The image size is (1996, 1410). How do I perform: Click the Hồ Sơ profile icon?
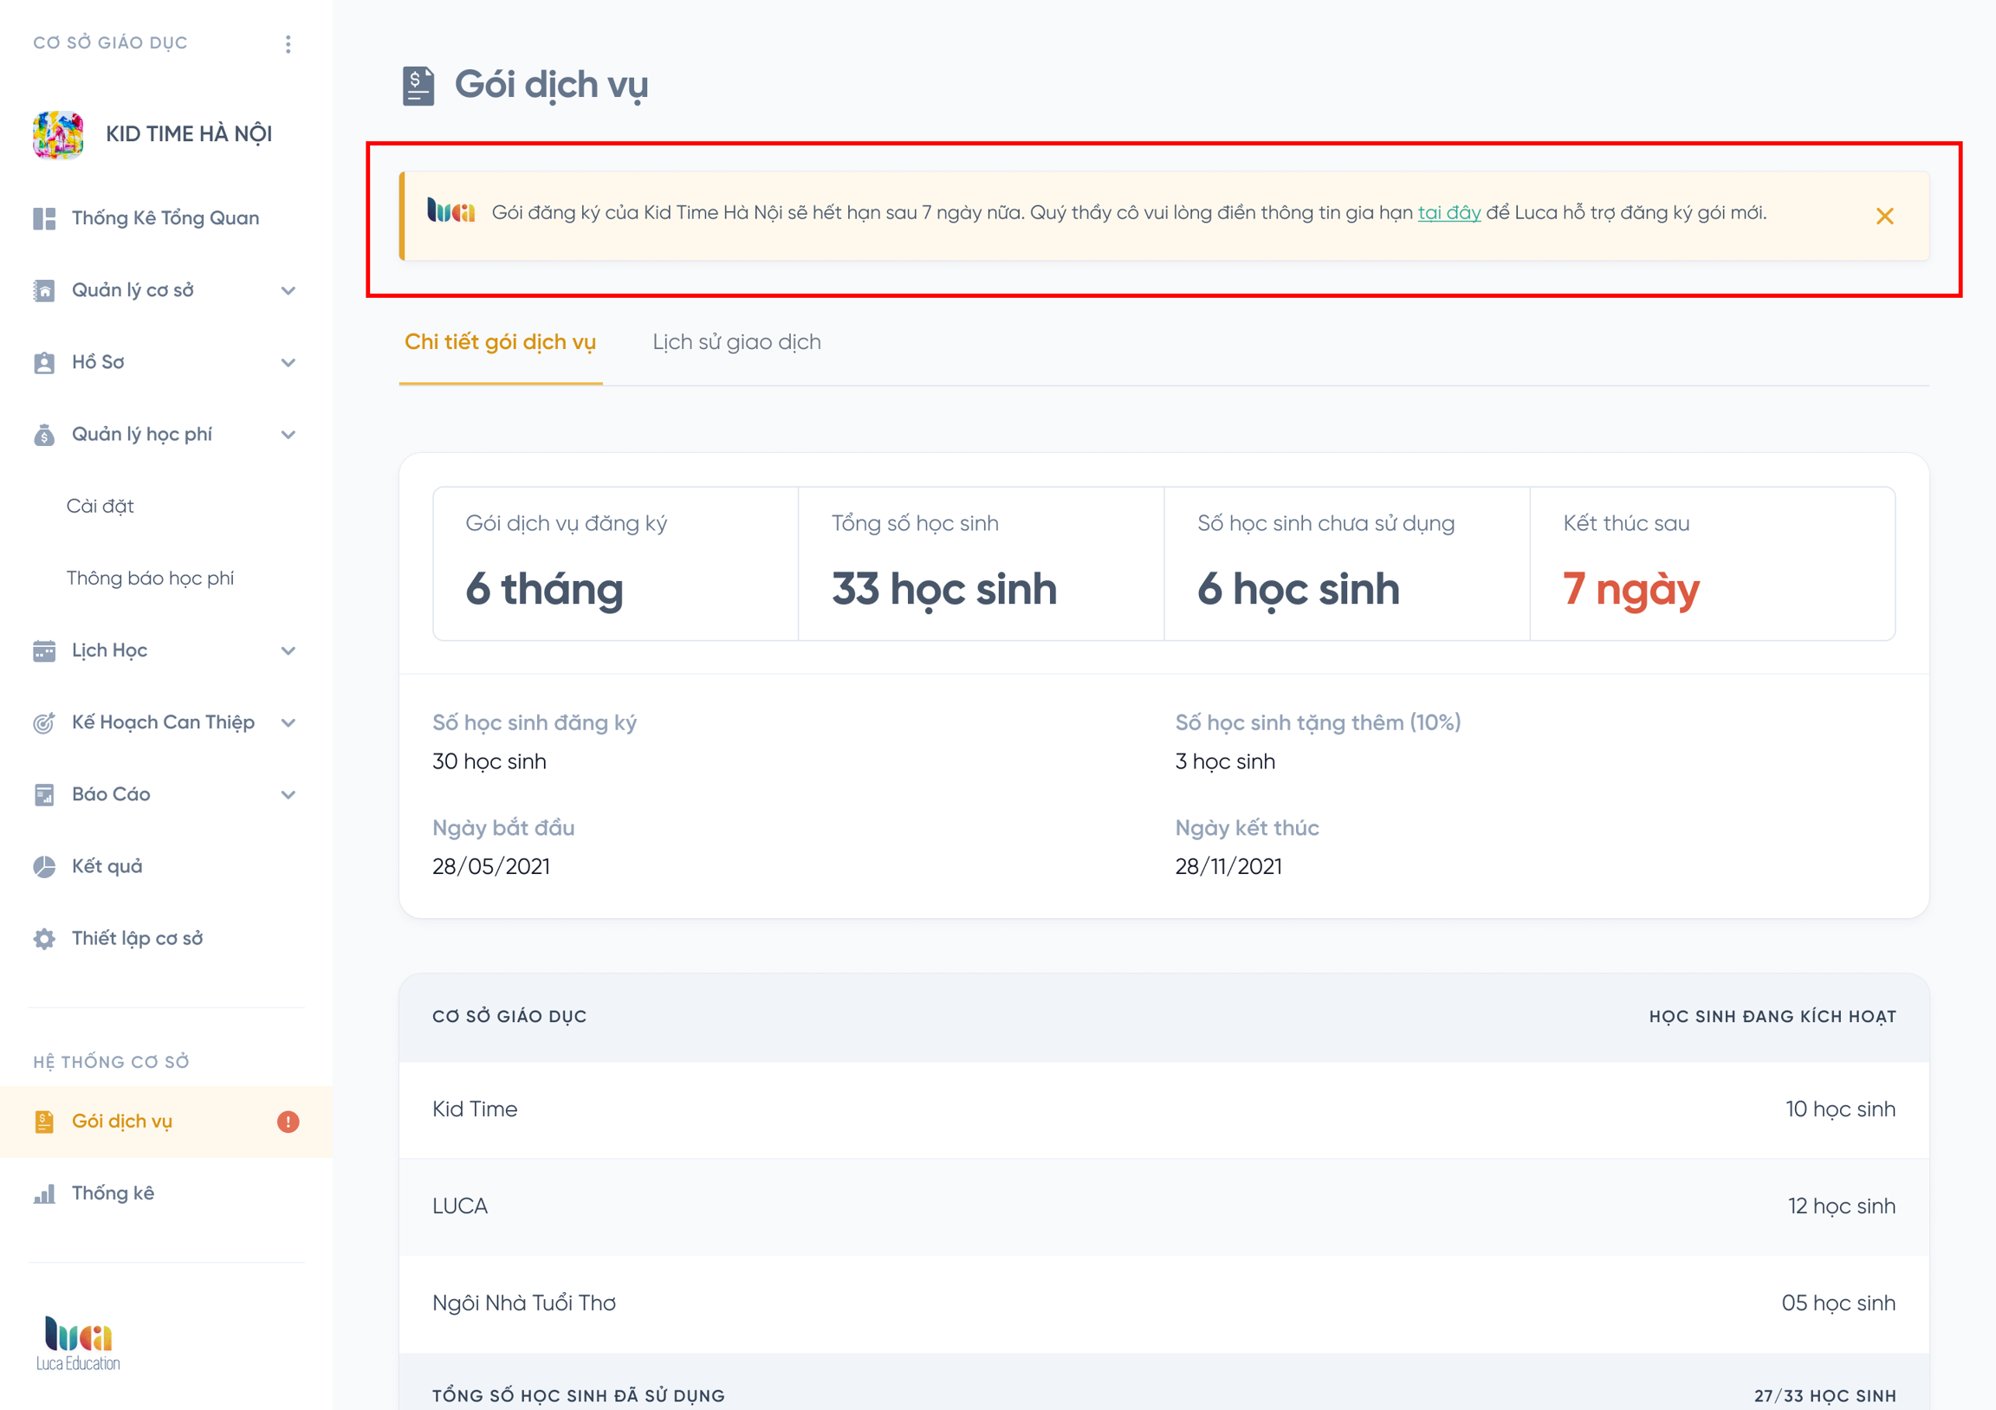coord(44,363)
